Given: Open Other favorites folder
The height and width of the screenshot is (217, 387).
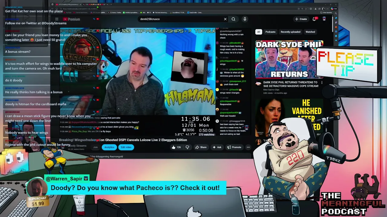Looking at the screenshot, I should point(327,13).
